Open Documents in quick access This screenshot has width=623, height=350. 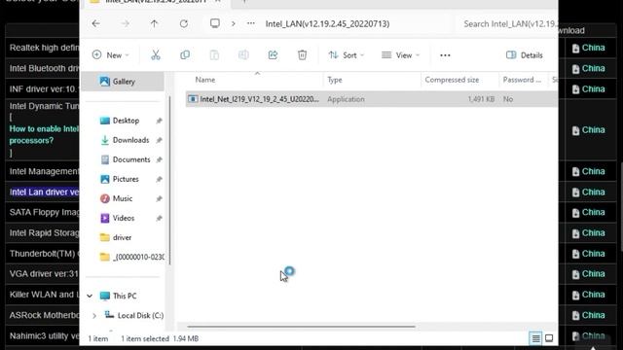point(131,159)
